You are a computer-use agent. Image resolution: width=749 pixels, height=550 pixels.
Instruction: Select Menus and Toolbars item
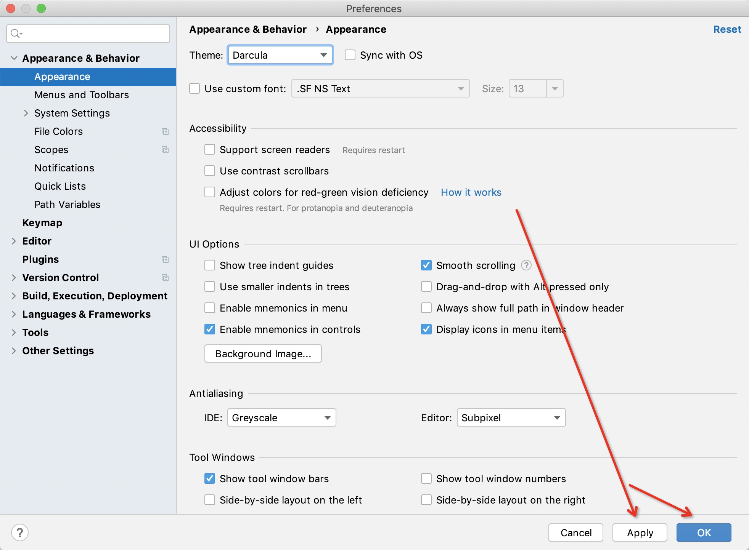[82, 95]
